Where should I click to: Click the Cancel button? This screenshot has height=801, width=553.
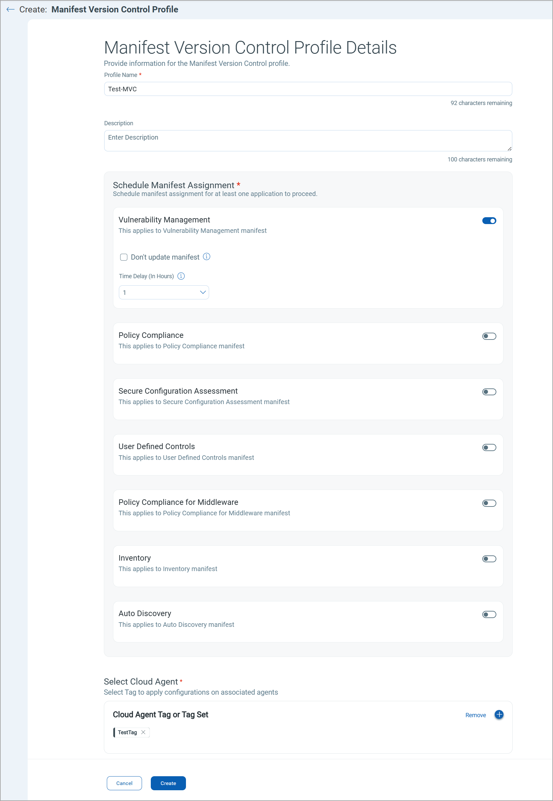click(124, 783)
